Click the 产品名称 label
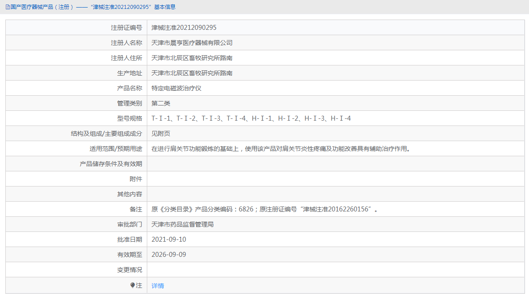Image resolution: width=529 pixels, height=296 pixels. click(x=129, y=88)
